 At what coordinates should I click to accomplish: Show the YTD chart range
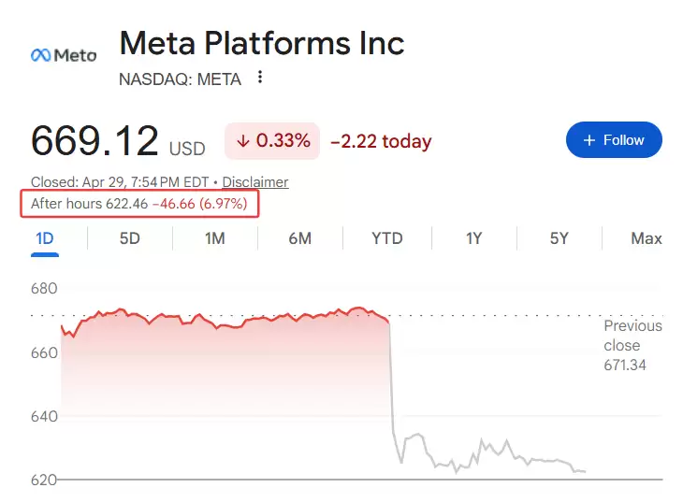pyautogui.click(x=386, y=238)
